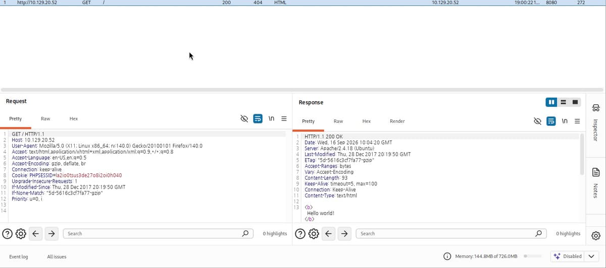This screenshot has width=606, height=268.
Task: Click the AI sparkle Disabled button
Action: pyautogui.click(x=567, y=256)
